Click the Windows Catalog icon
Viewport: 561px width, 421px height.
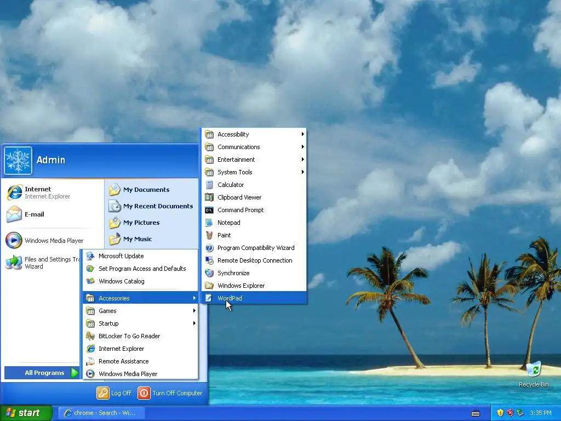click(90, 281)
